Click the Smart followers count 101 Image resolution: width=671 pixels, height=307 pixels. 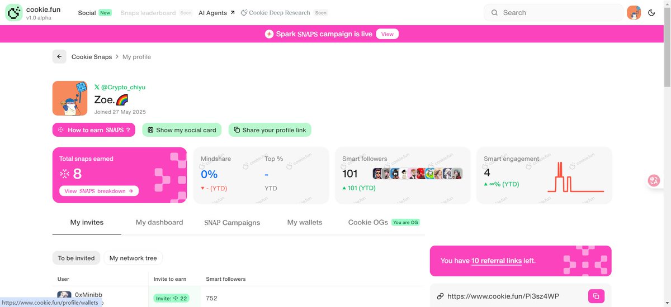350,174
